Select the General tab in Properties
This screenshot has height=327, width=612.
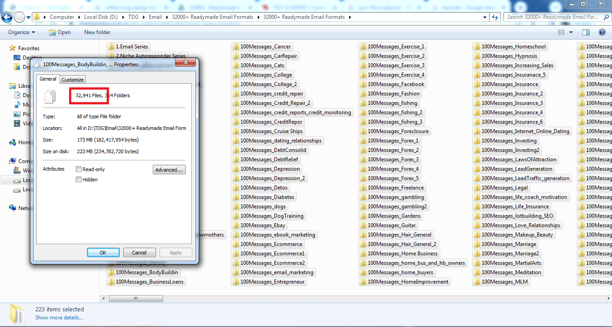[x=48, y=79]
